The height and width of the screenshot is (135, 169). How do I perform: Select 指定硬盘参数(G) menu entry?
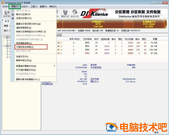(x=24, y=43)
